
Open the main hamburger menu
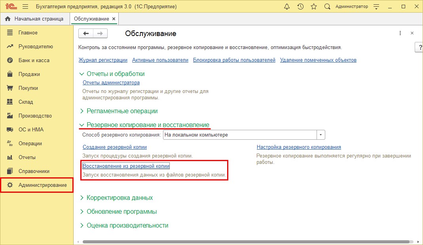coord(25,6)
